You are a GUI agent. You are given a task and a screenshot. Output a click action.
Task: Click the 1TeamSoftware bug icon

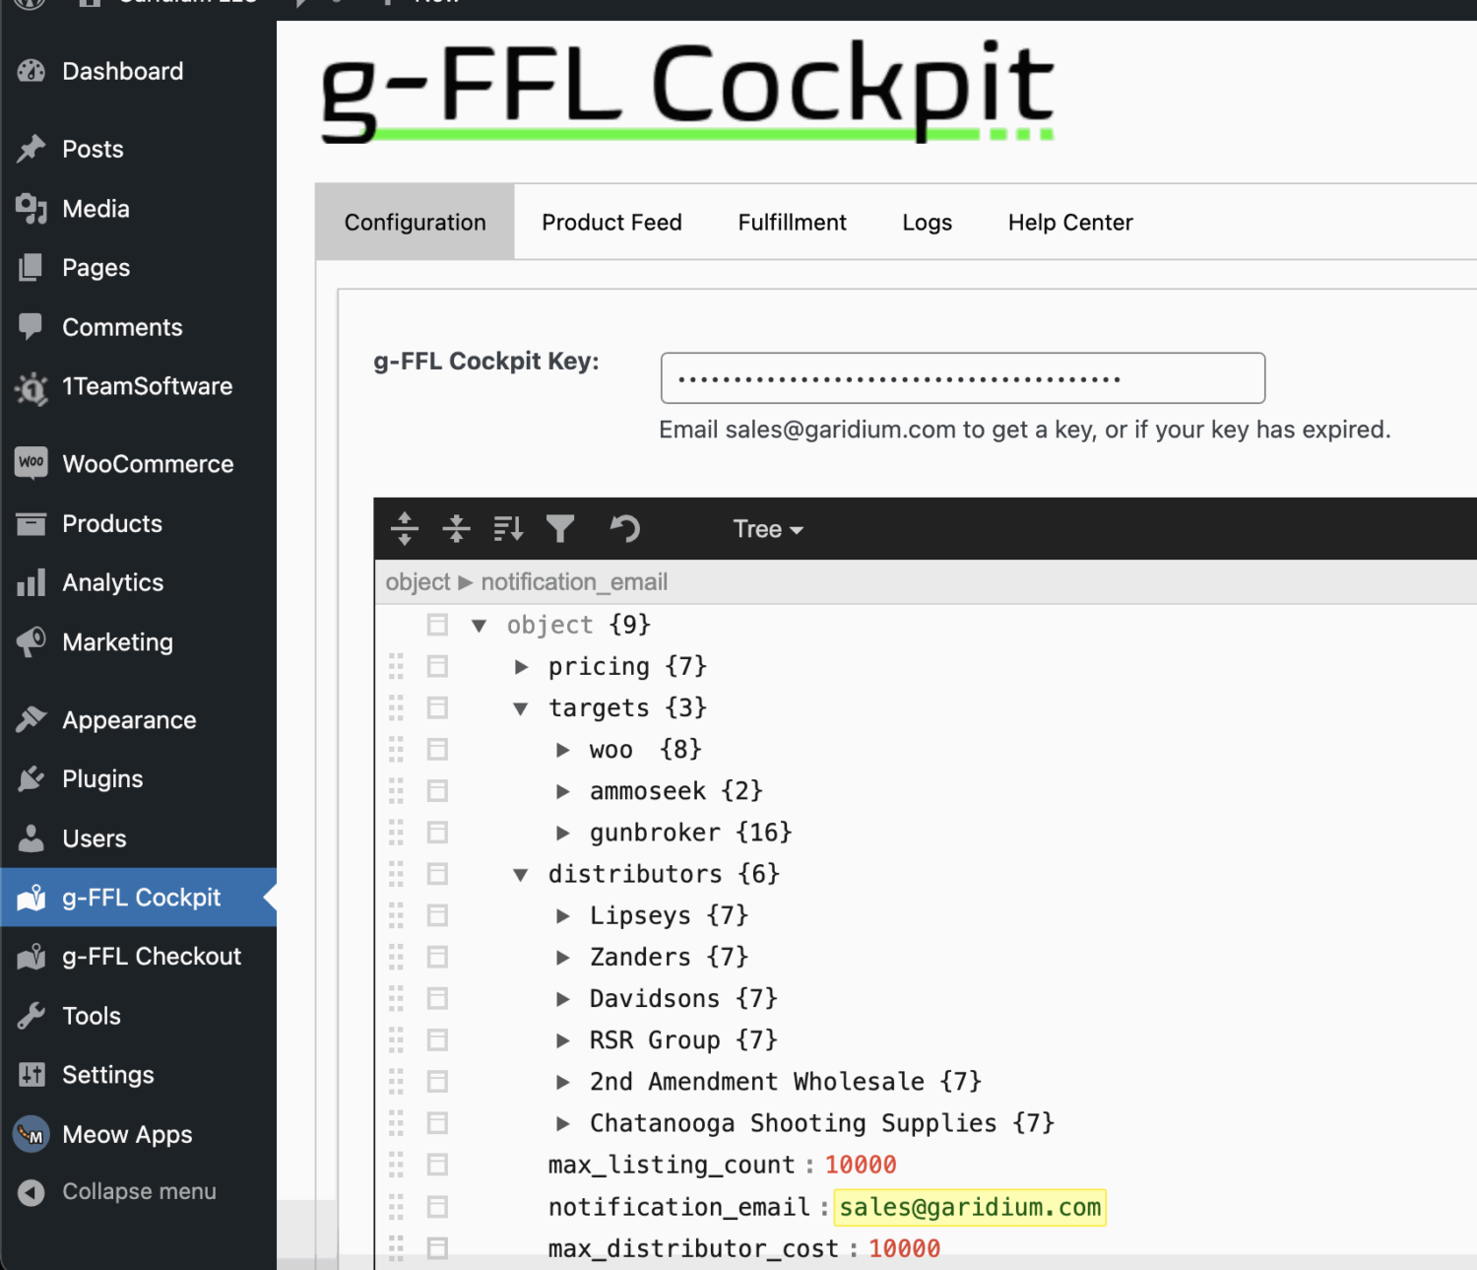(x=32, y=388)
